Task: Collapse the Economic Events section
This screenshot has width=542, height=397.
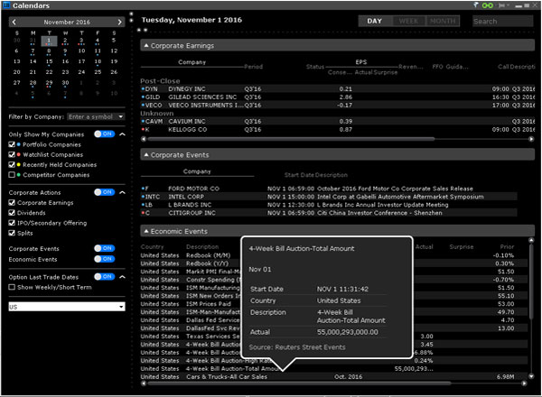Action: [146, 231]
